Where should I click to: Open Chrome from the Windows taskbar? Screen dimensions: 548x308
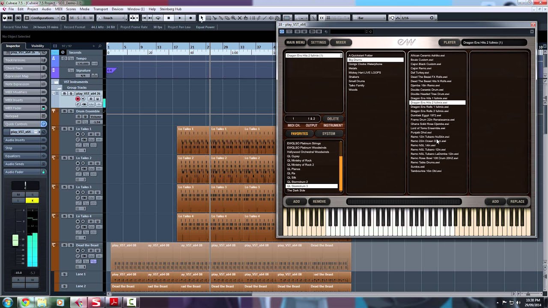point(25,302)
